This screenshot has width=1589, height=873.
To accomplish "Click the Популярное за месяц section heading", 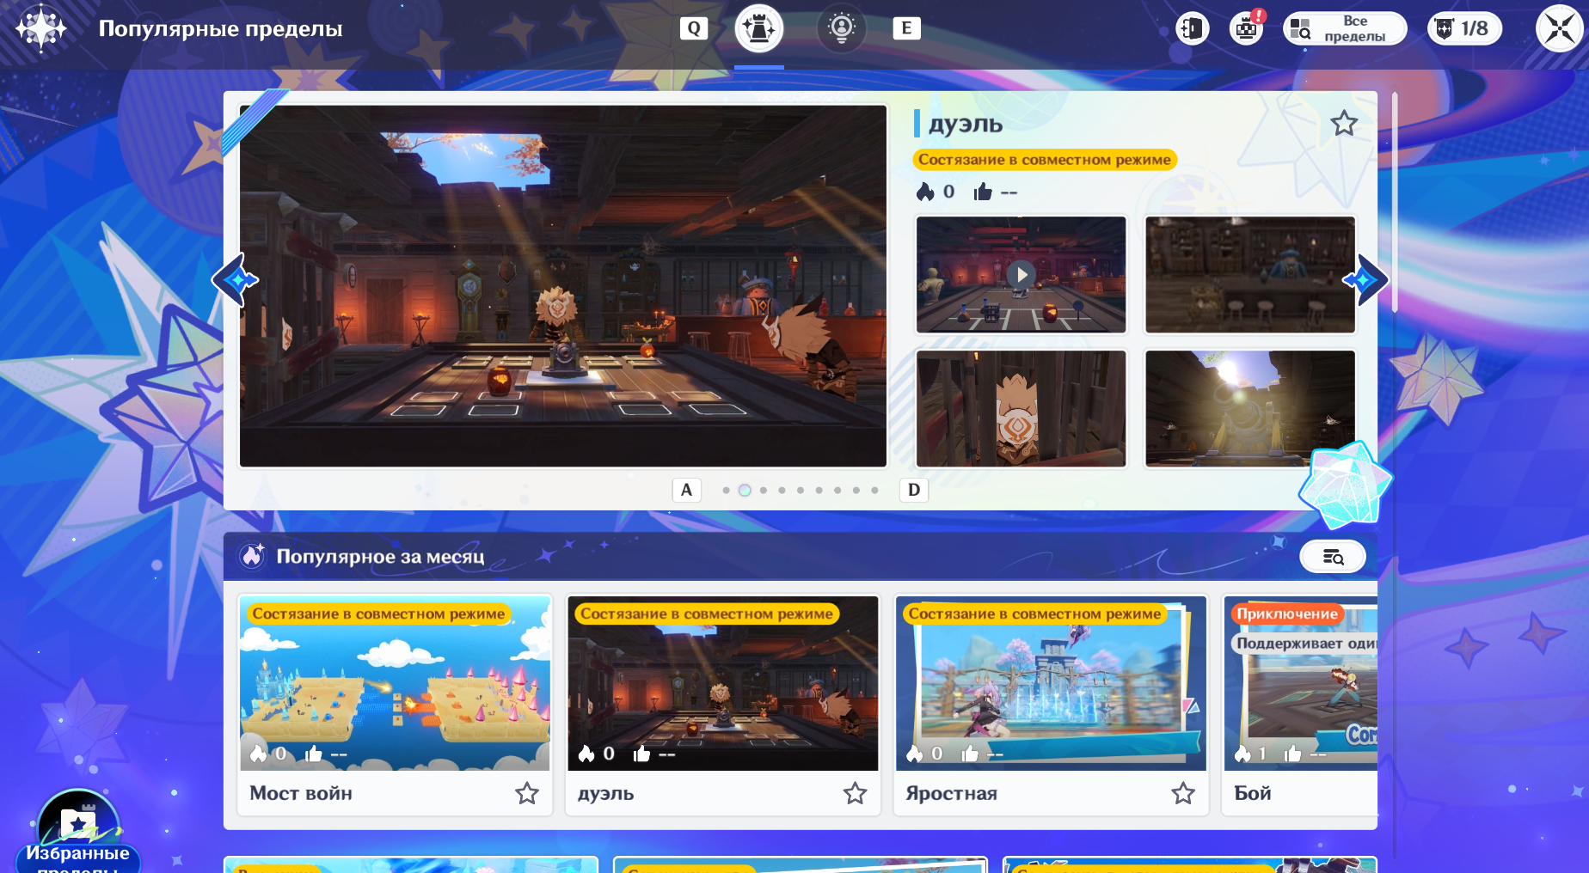I will [x=380, y=557].
